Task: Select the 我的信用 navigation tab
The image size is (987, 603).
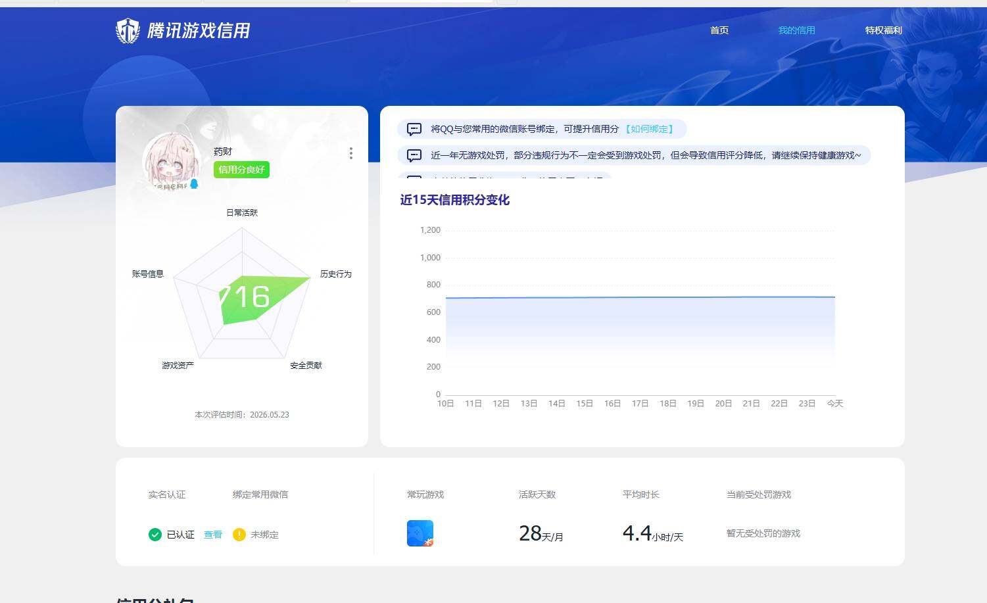Action: (x=796, y=30)
